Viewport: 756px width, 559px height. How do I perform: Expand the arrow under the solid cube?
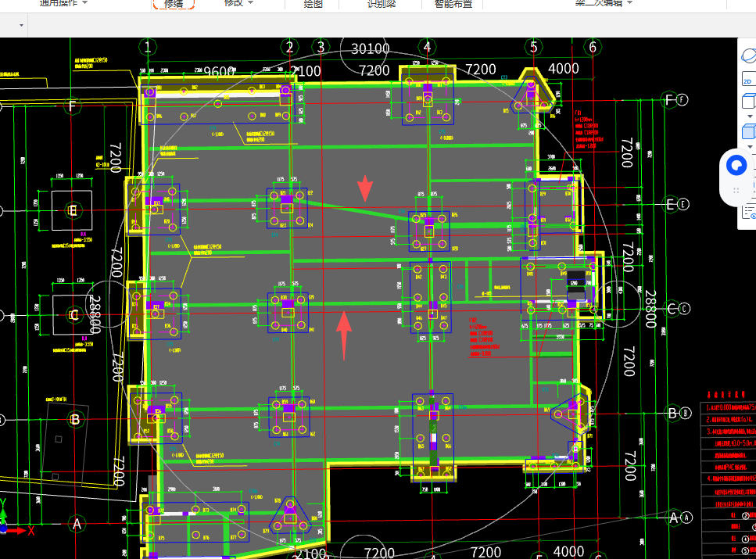pyautogui.click(x=749, y=147)
